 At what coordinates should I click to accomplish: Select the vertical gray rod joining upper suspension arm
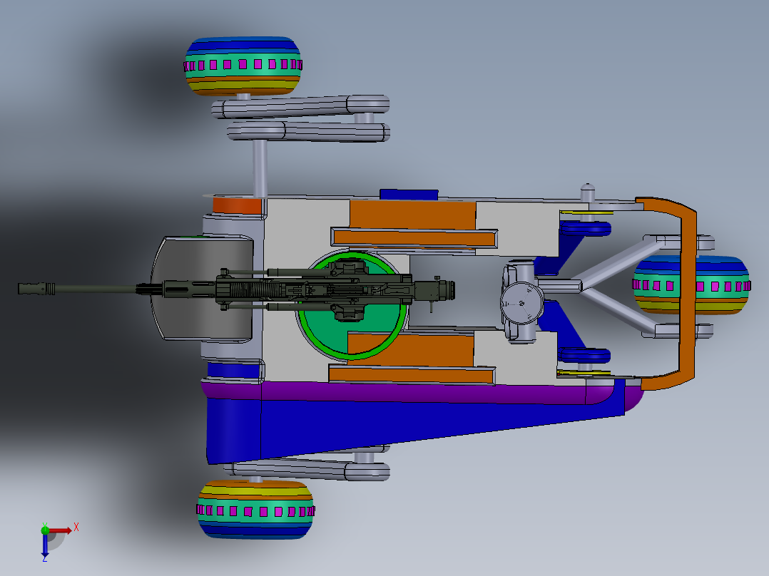[x=260, y=168]
